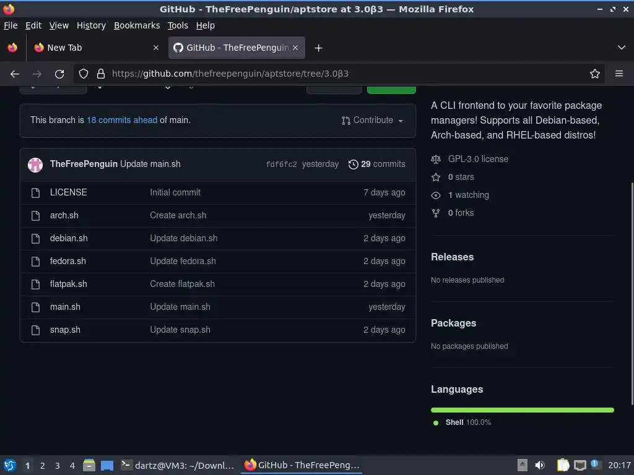Click the green Shell language bar
Screen dimensions: 634x475
523,410
